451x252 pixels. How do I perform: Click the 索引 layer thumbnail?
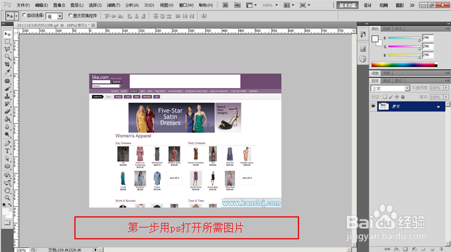point(383,107)
